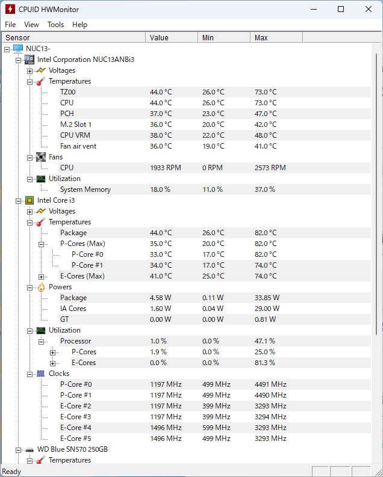383x477 pixels.
Task: Click the WD Blue SN570 drive icon
Action: [x=30, y=449]
